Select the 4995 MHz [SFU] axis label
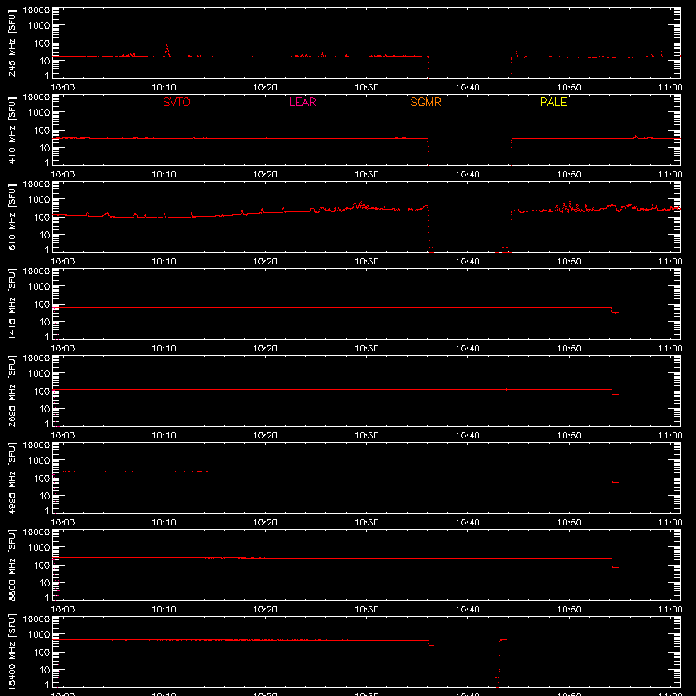 [12, 478]
